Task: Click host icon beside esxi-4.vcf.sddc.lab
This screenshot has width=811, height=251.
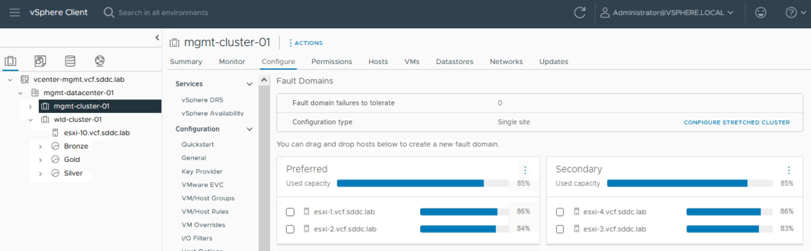Action: (x=576, y=211)
